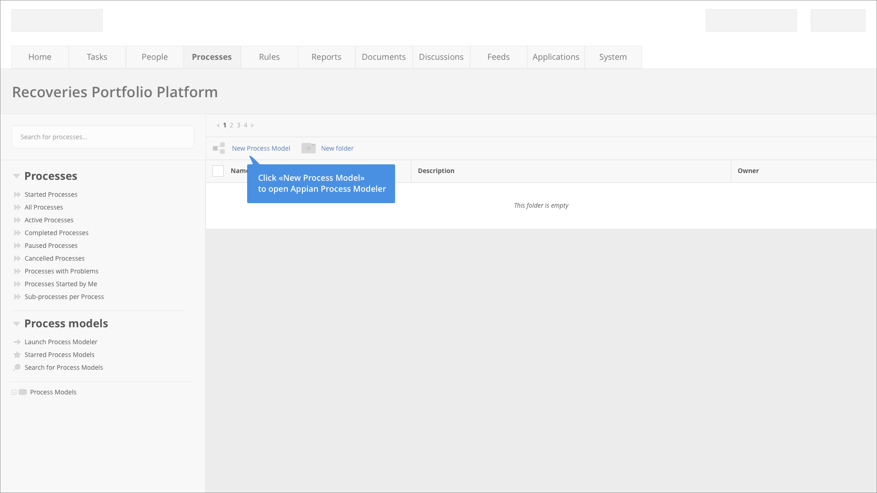Open the Rules tab
This screenshot has width=877, height=493.
coord(269,57)
